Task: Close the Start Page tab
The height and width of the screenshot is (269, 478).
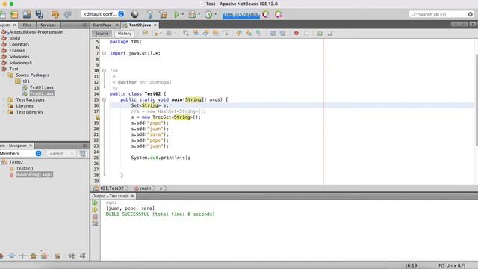Action: [x=117, y=25]
